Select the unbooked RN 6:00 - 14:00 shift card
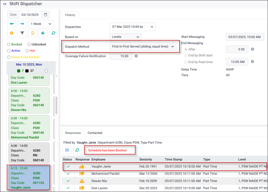This screenshot has width=268, height=192. tap(29, 153)
